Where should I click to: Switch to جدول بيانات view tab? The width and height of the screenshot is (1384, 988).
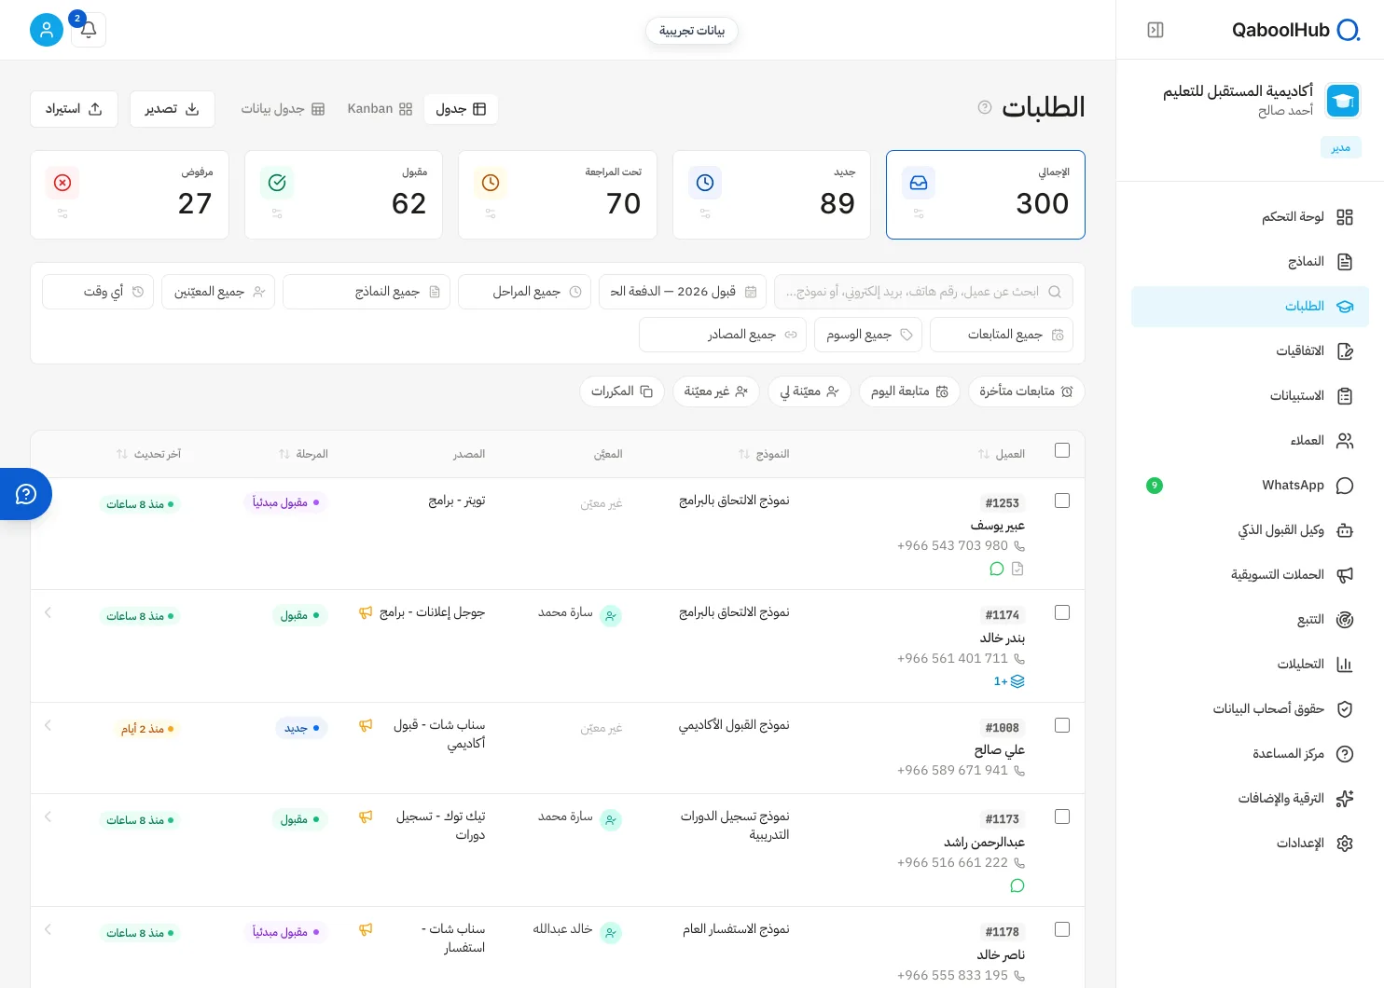click(x=283, y=109)
